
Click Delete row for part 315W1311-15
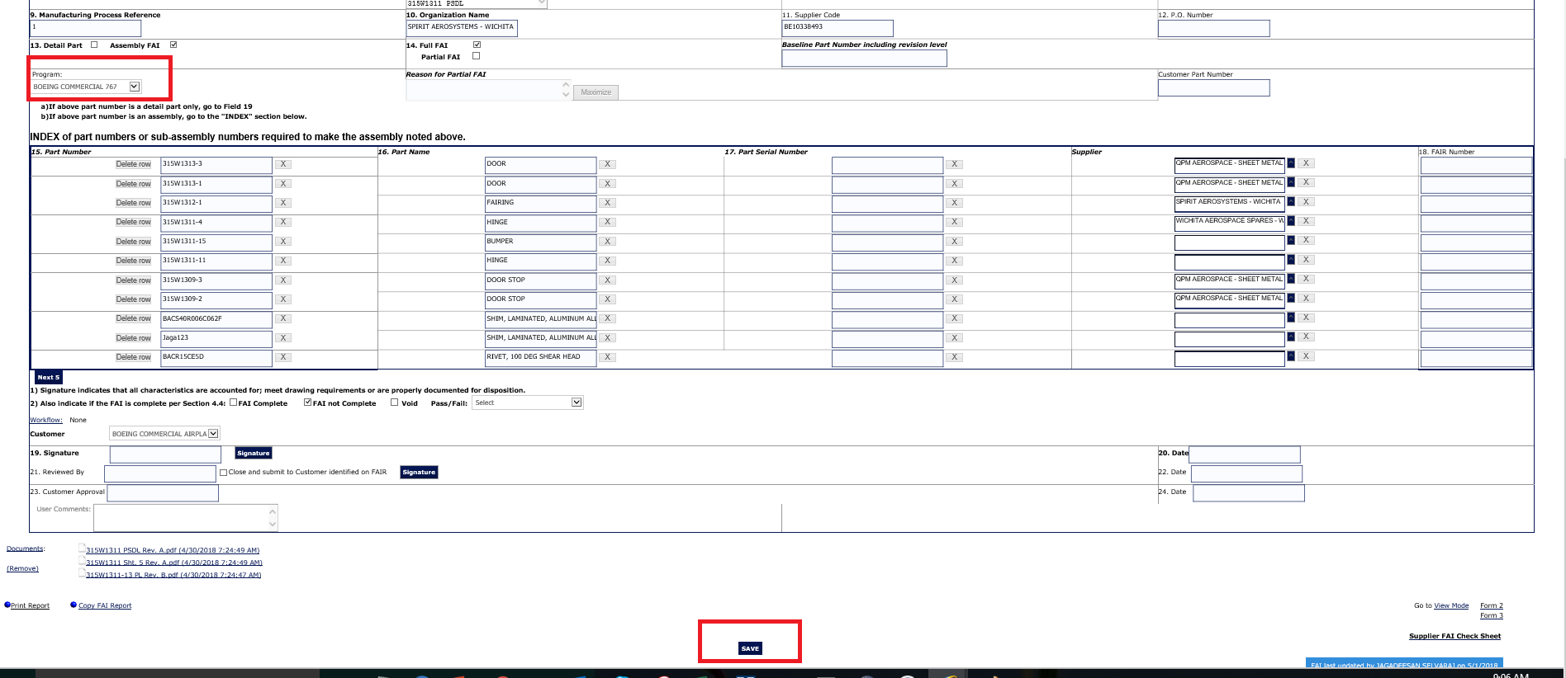pyautogui.click(x=133, y=242)
